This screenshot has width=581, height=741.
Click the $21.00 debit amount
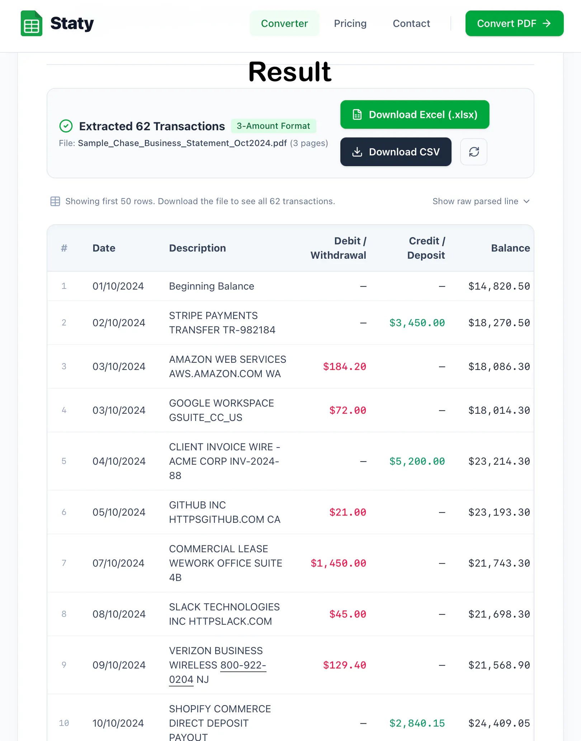pos(348,512)
